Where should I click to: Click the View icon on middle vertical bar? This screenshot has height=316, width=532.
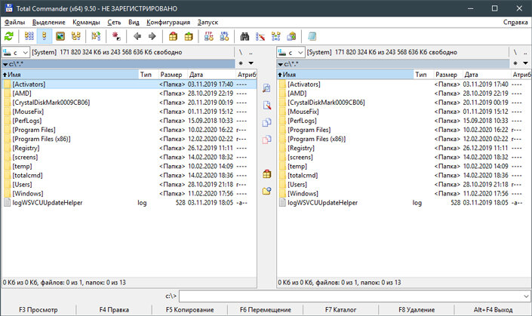266,88
